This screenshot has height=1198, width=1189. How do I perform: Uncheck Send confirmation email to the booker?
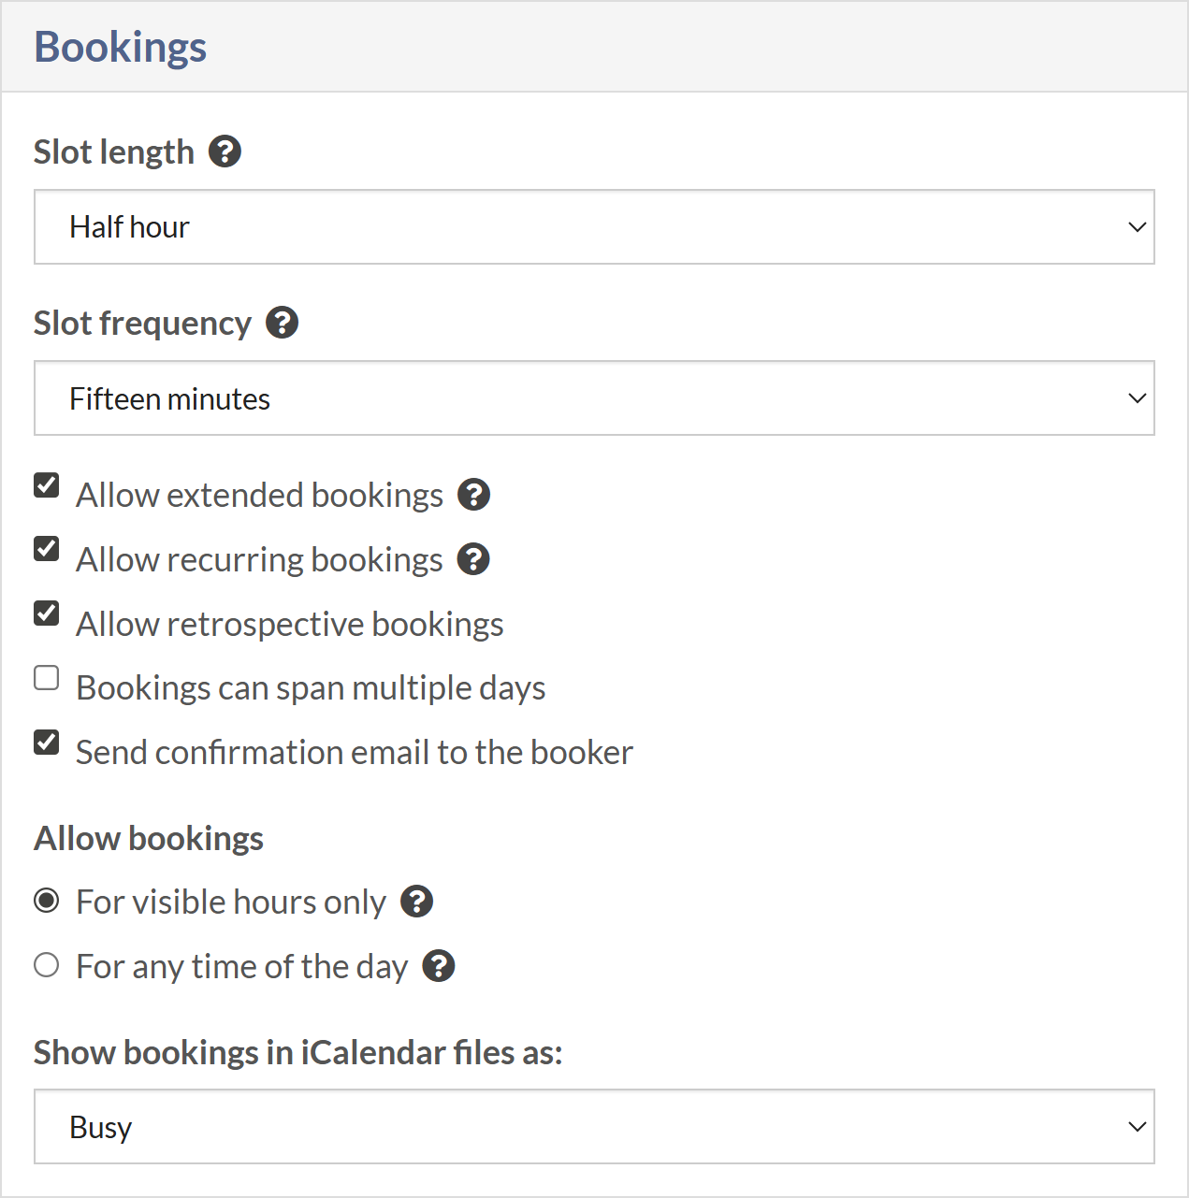47,743
